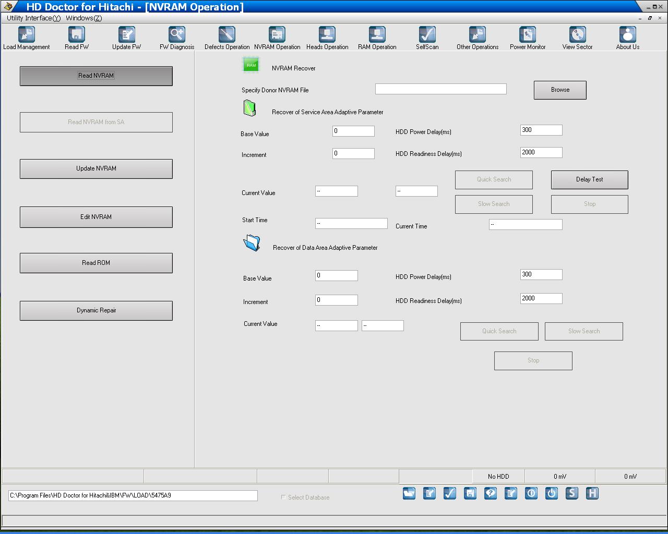Click the checklist icon right of the question-mark icon
The width and height of the screenshot is (668, 534).
[x=511, y=493]
